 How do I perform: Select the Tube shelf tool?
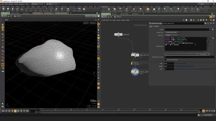[x=13, y=10]
